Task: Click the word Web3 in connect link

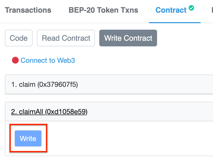Action: pos(66,60)
